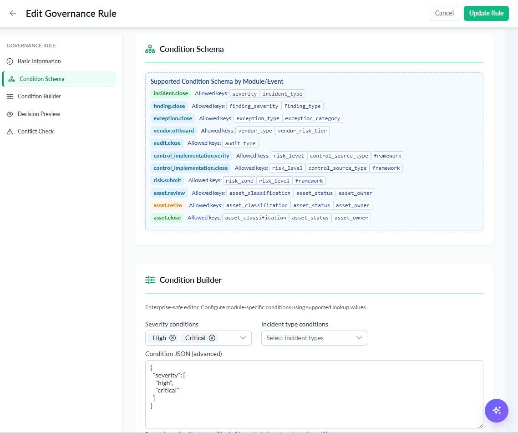Click the audit.close event badge

[167, 143]
